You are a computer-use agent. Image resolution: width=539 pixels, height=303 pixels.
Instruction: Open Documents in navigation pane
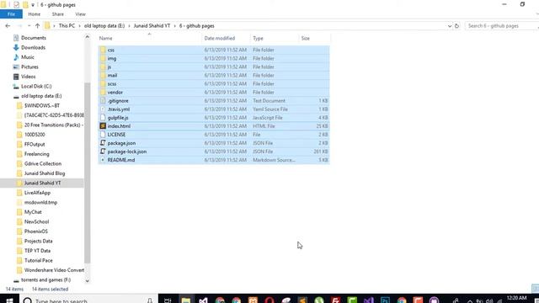34,38
